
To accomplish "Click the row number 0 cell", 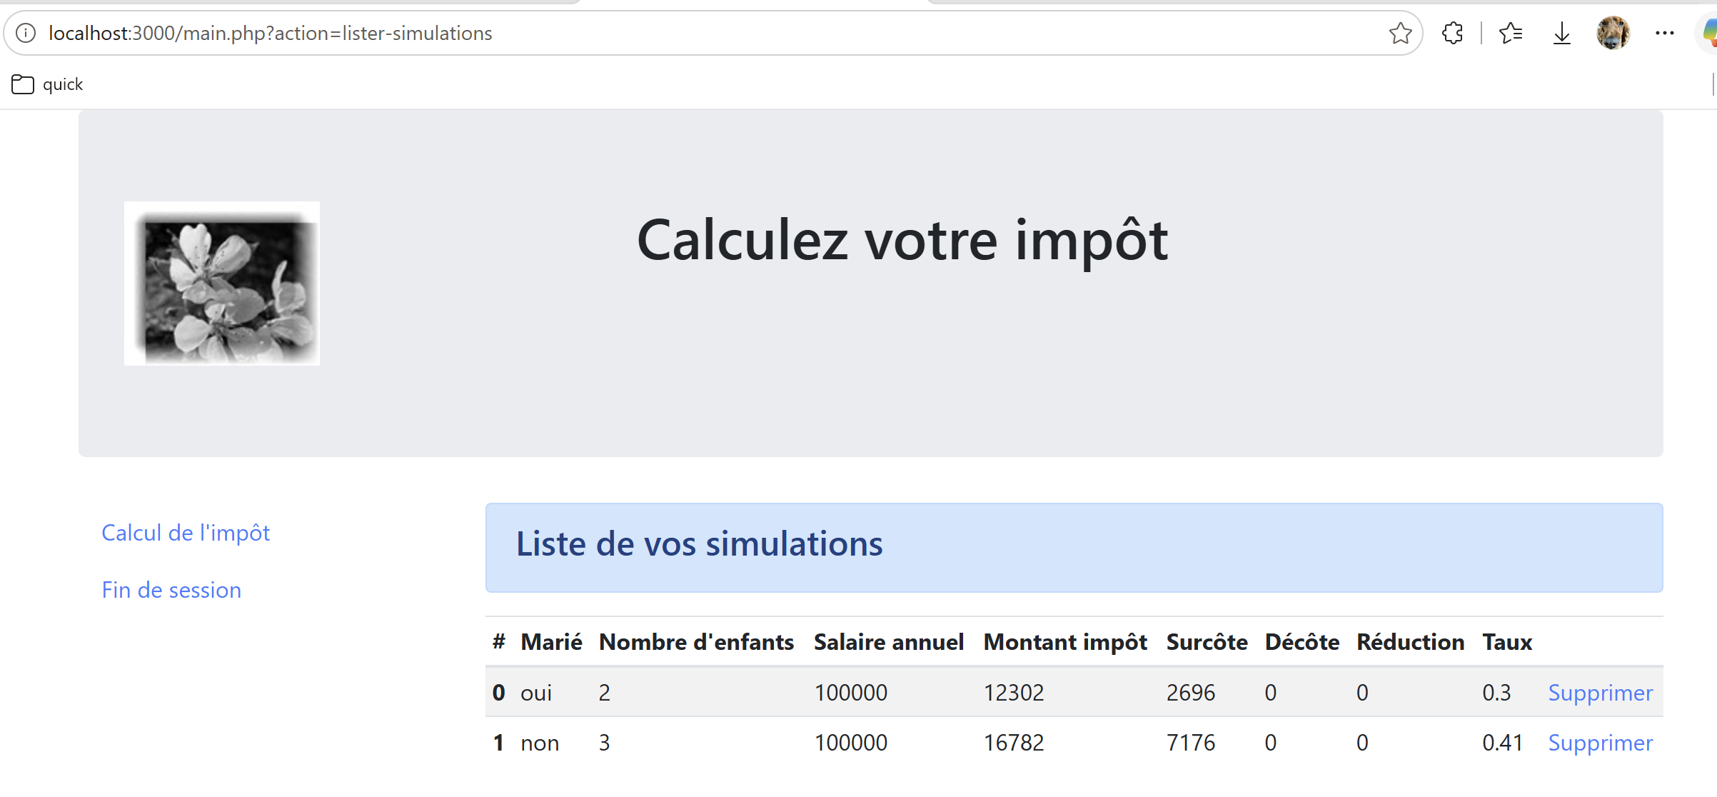I will point(498,693).
